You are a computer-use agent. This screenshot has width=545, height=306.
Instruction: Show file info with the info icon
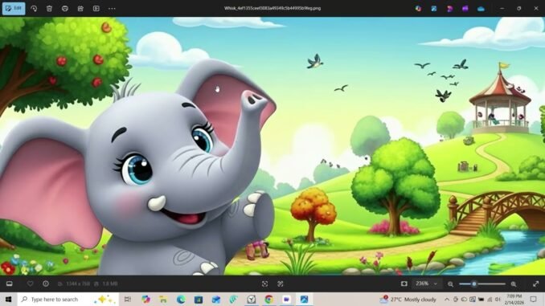(46, 284)
